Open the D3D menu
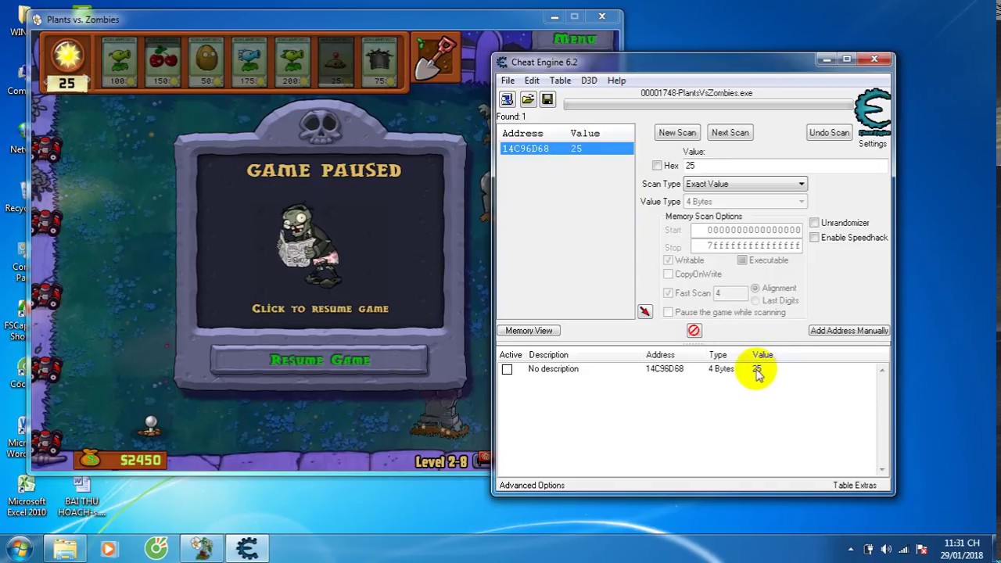 (589, 81)
